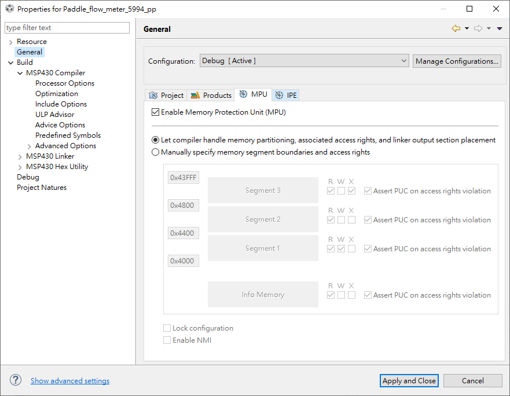The height and width of the screenshot is (396, 510).
Task: Click the Products tab icon
Action: coord(195,96)
